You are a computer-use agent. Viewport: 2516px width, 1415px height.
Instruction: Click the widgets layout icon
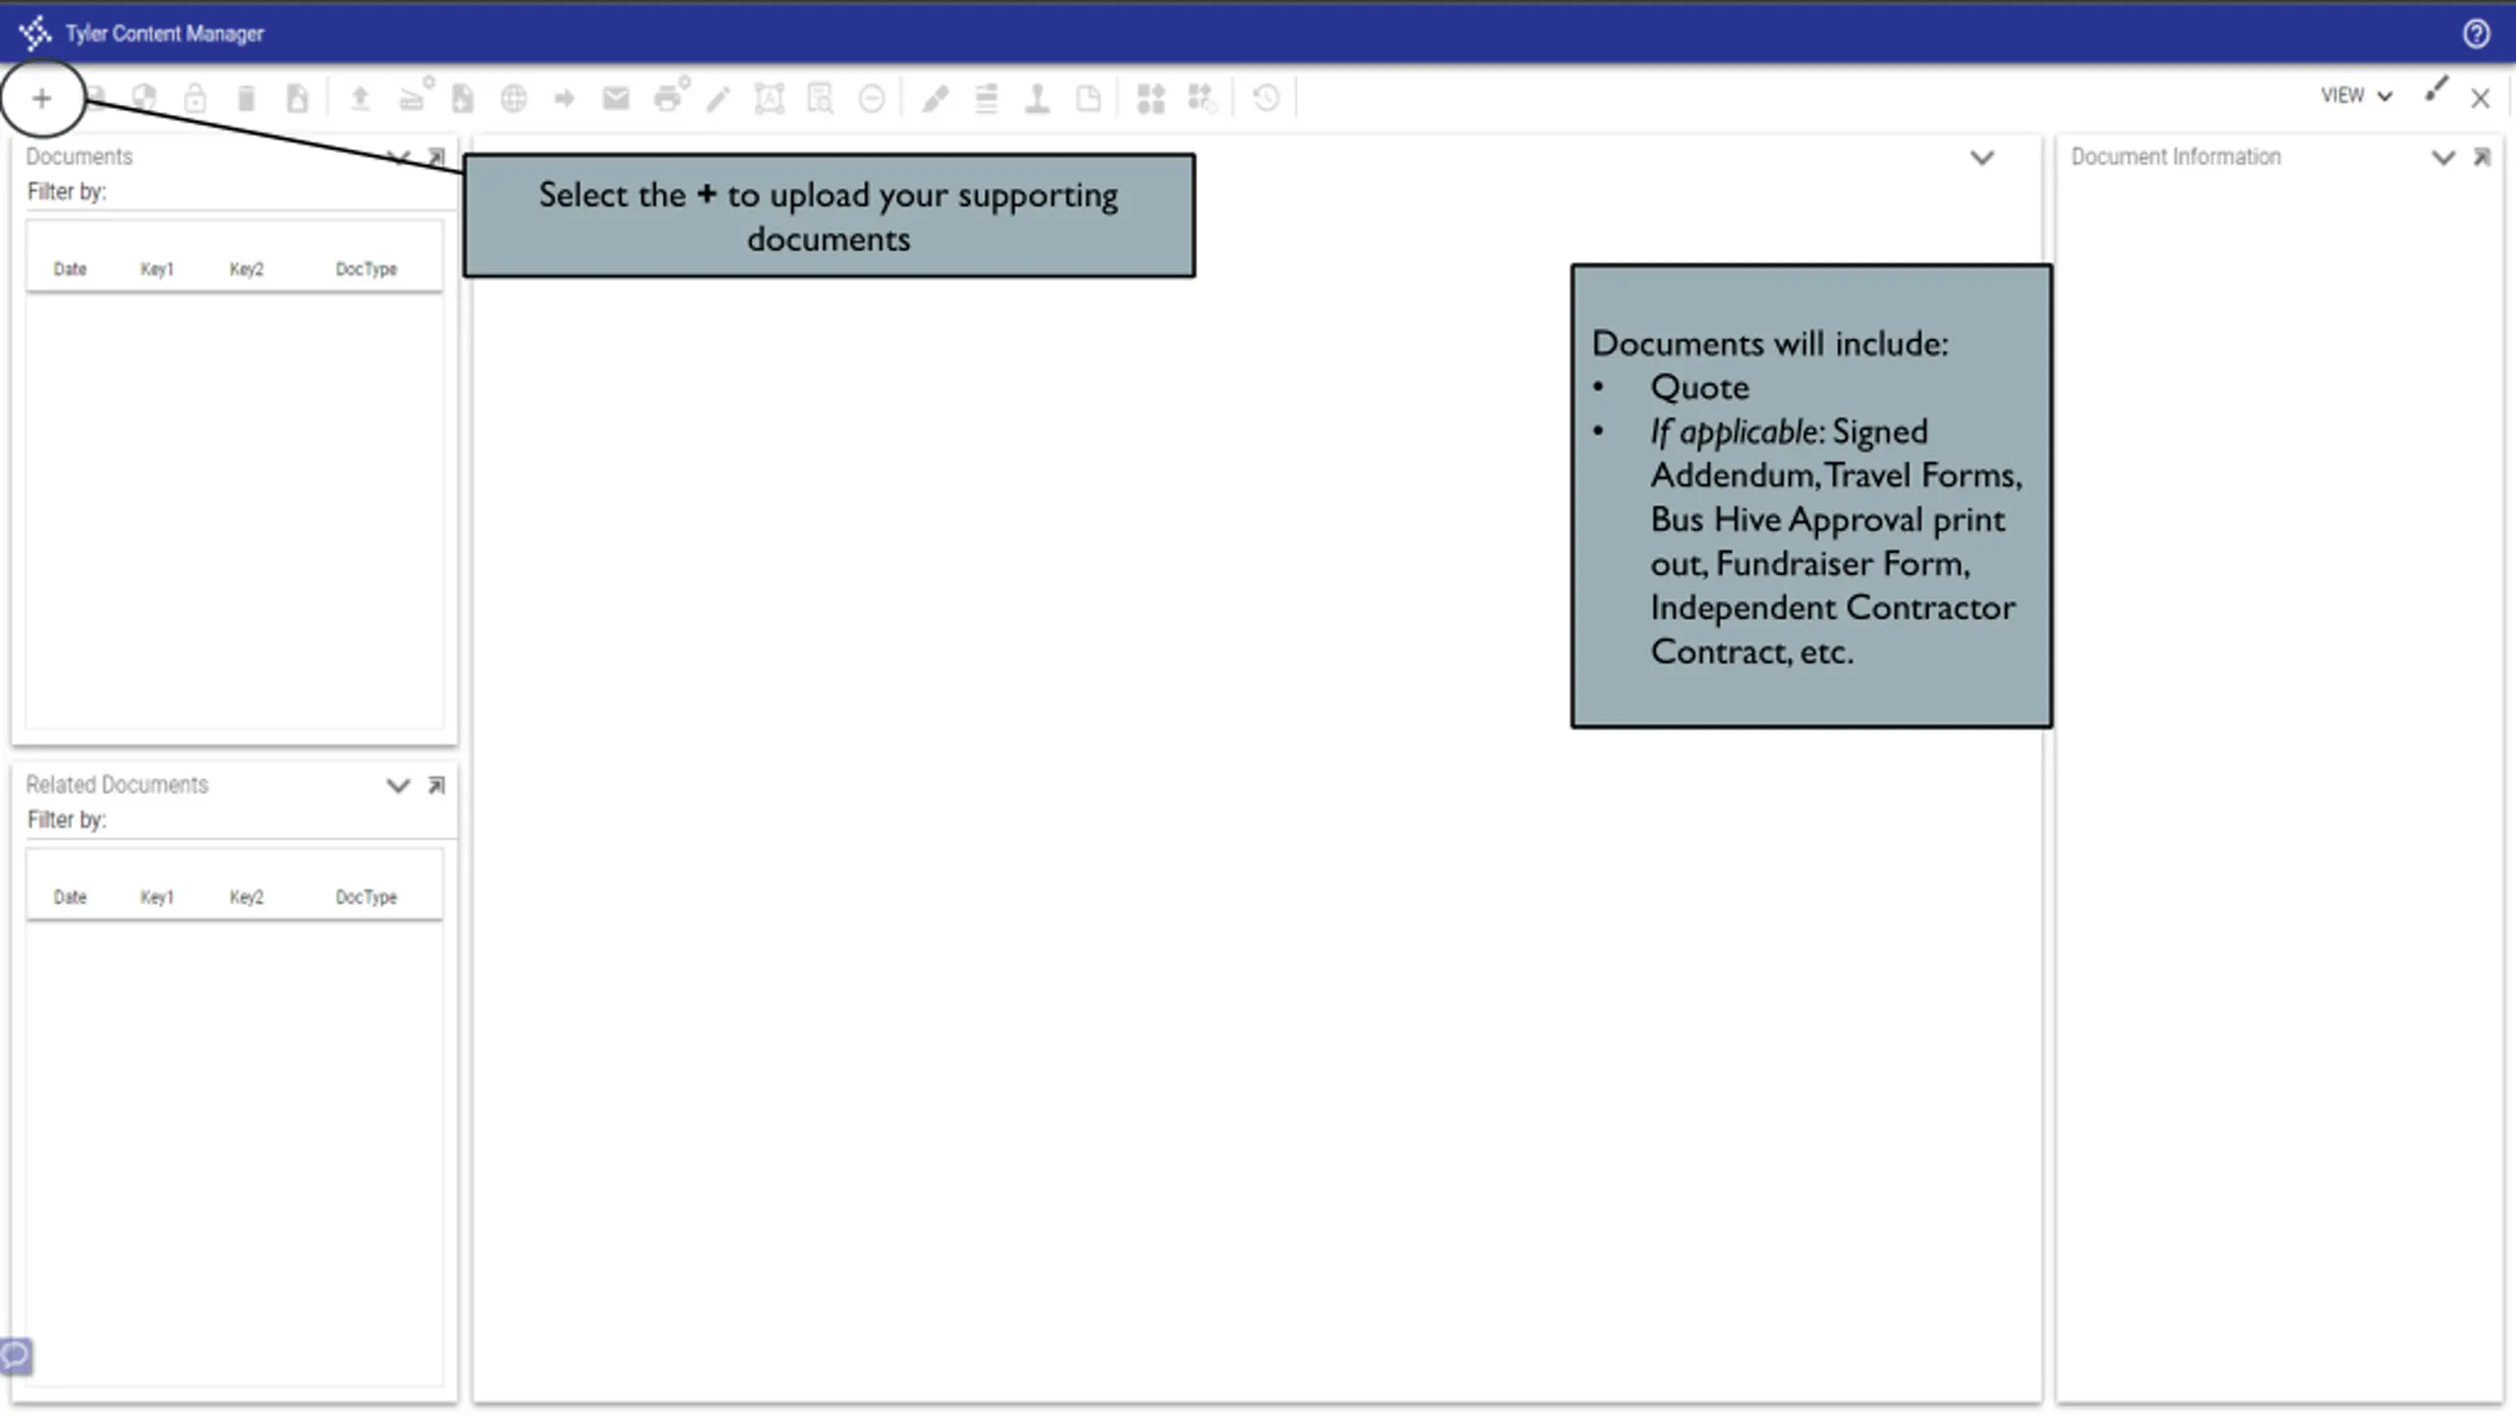1151,98
